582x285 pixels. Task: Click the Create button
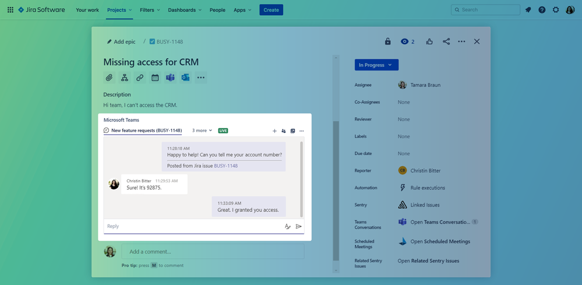tap(271, 10)
